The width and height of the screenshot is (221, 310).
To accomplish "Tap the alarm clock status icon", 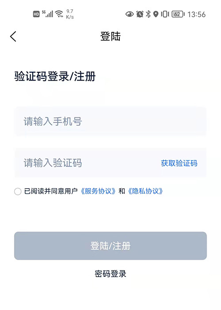I will tap(140, 14).
